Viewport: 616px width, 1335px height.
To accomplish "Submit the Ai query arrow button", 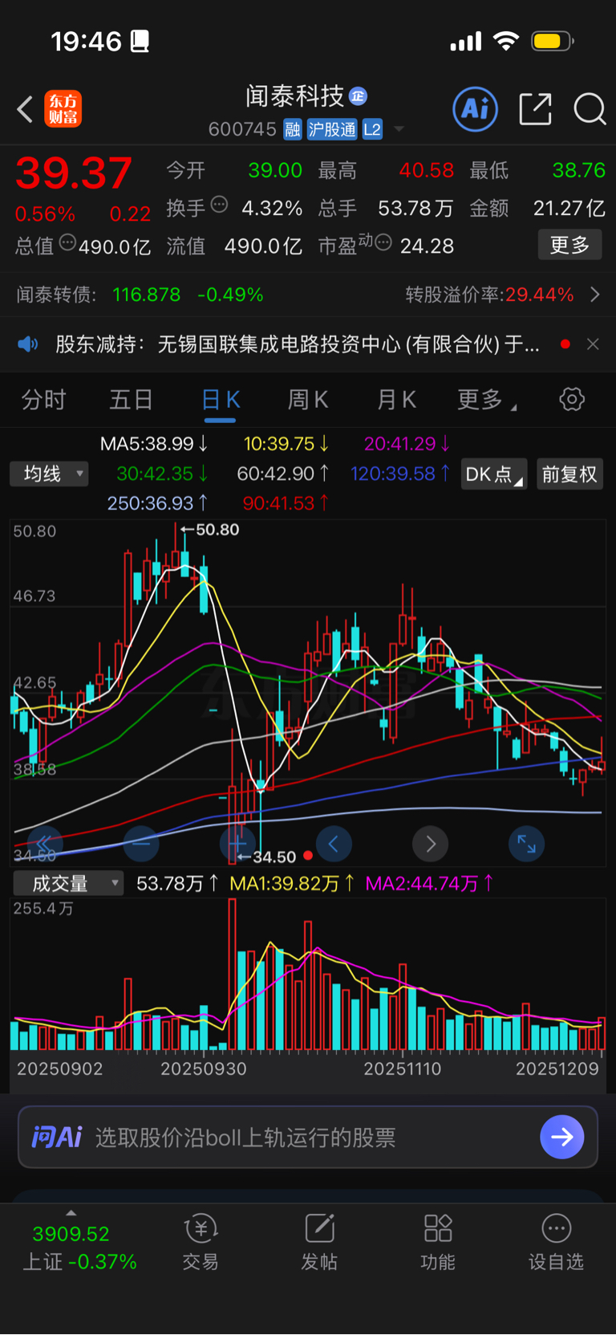I will click(x=562, y=1137).
